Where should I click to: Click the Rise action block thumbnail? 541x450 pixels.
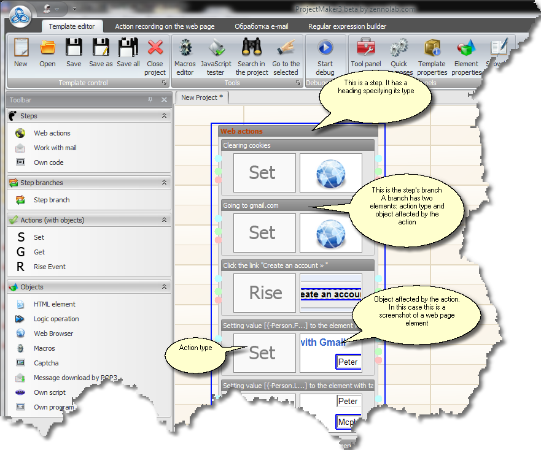coord(265,293)
